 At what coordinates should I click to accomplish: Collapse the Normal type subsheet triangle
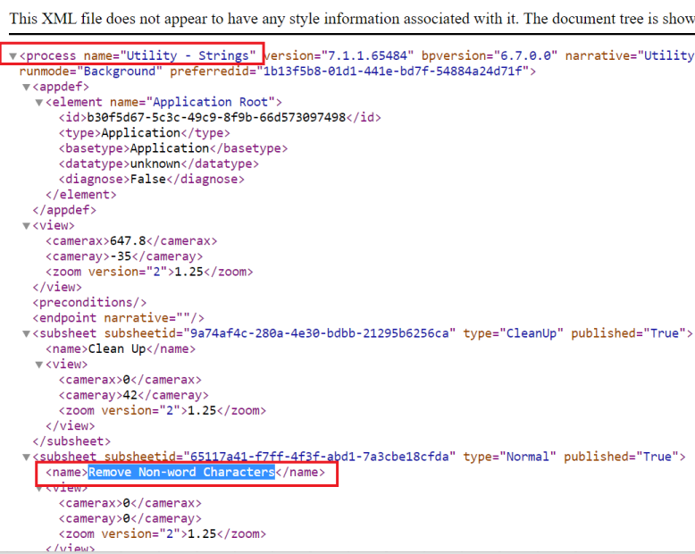[x=27, y=457]
